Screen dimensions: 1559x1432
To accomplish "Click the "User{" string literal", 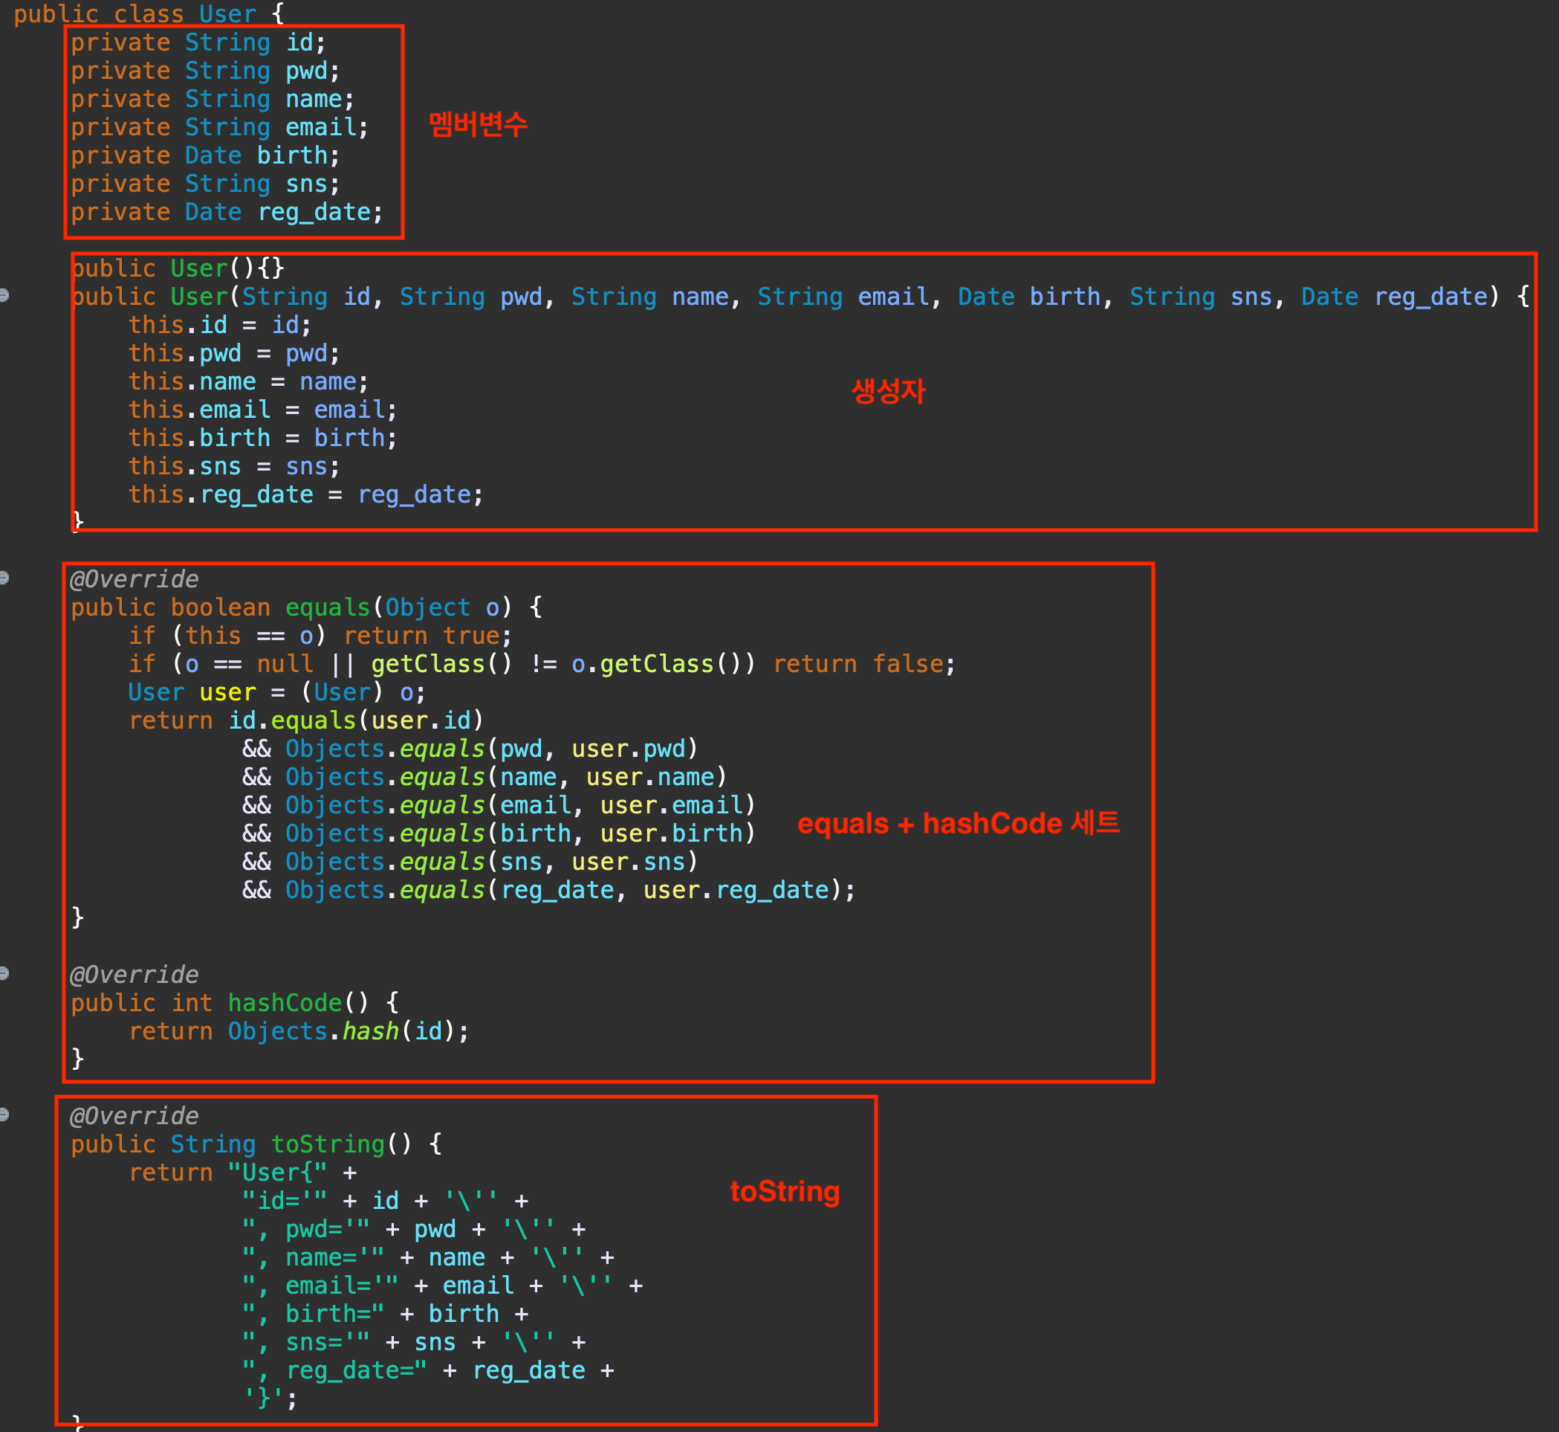I will tap(277, 1173).
